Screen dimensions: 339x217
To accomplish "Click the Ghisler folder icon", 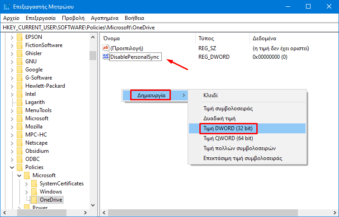I will click(x=20, y=53).
